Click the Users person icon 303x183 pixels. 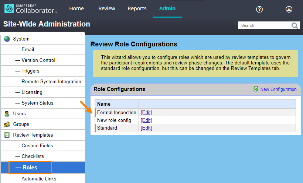[x=7, y=113]
